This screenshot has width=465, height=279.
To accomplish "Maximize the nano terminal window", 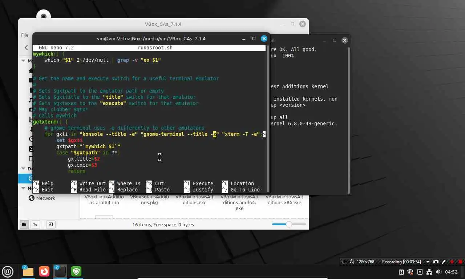I will (254, 39).
